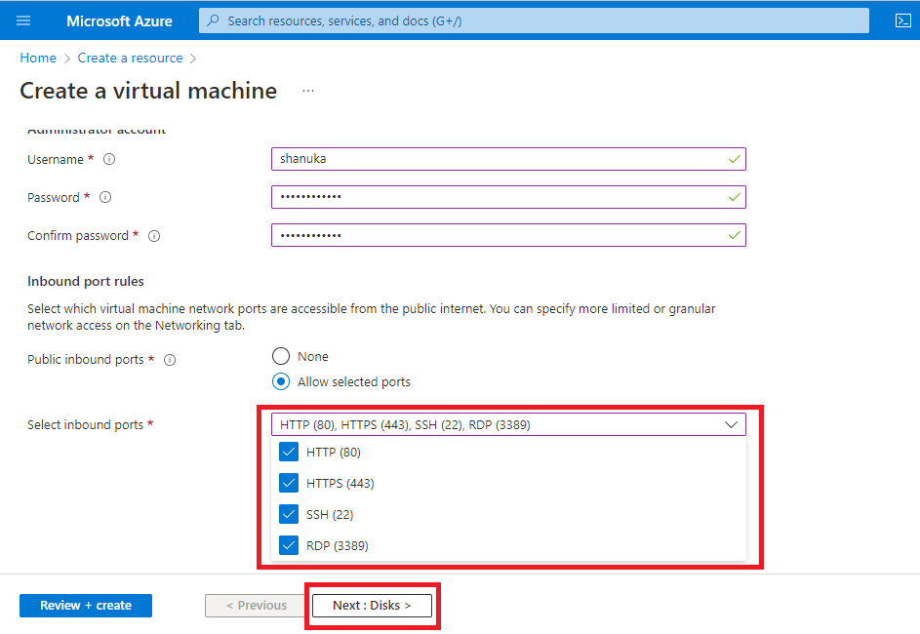Image resolution: width=920 pixels, height=634 pixels.
Task: Click the search magnifier icon
Action: click(214, 20)
